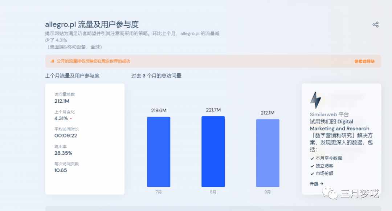392x211 pixels.
Task: Click the 平均访问时长 value 00:09:22
Action: (x=66, y=135)
